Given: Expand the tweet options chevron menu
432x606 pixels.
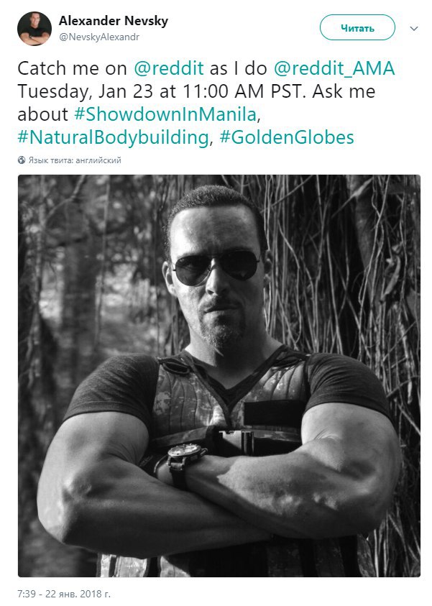Looking at the screenshot, I should point(414,29).
